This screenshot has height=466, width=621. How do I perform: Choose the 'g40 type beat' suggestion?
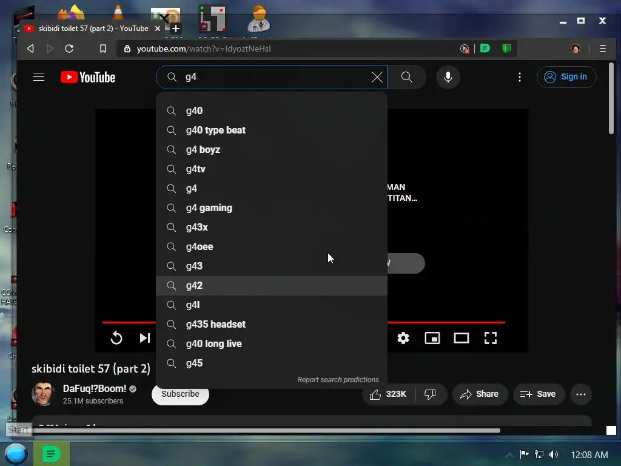point(272,130)
